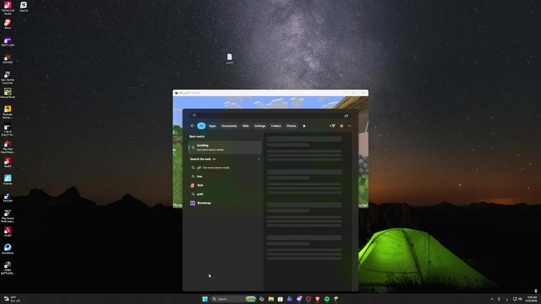
Task: Open File Explorer from the taskbar
Action: coord(271,299)
